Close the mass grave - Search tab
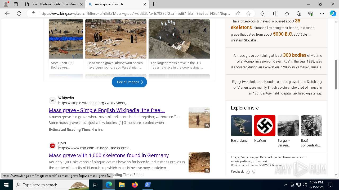The width and height of the screenshot is (339, 190). tap(145, 4)
